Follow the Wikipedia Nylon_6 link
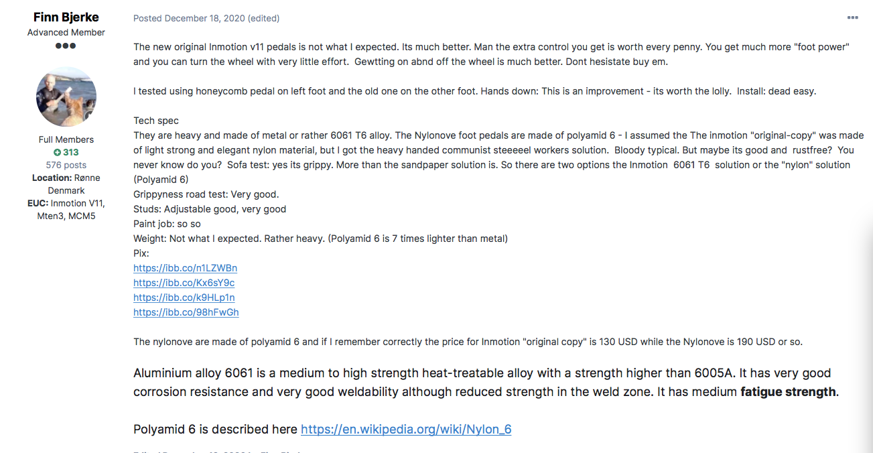Screen dimensions: 873x453 [x=406, y=430]
